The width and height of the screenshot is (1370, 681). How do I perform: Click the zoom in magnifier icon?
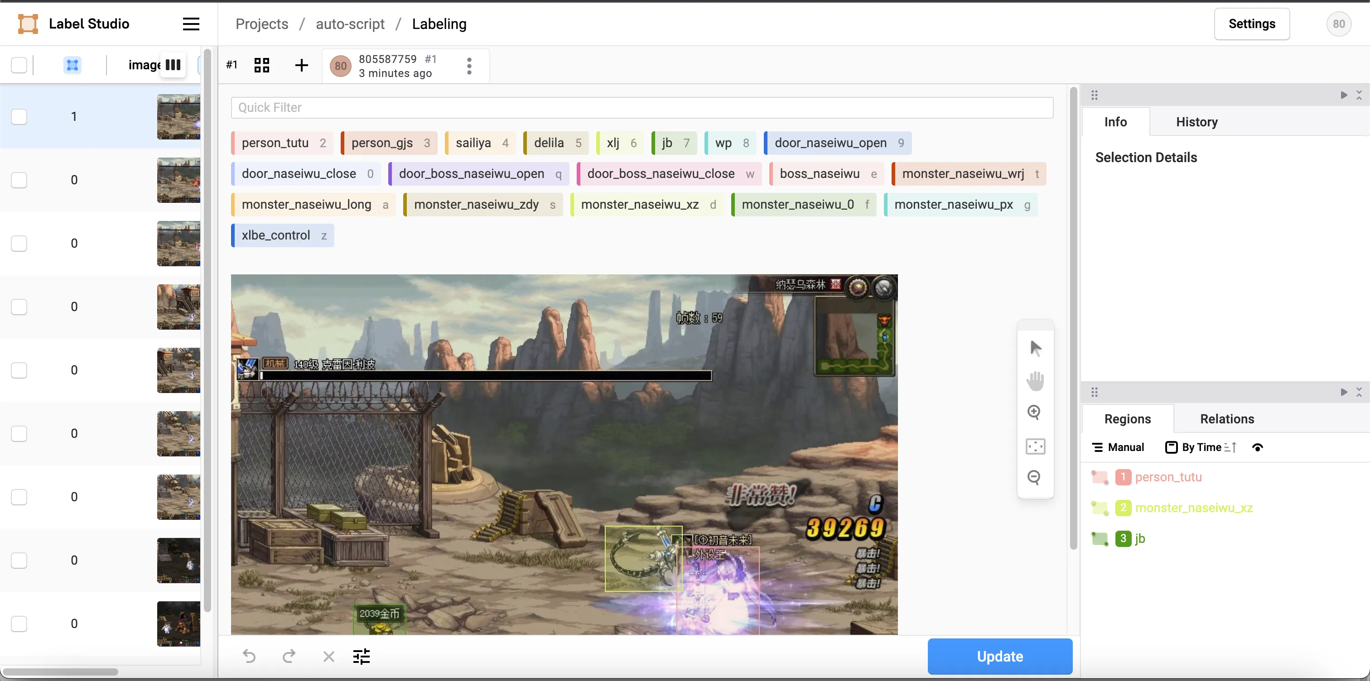pyautogui.click(x=1034, y=412)
